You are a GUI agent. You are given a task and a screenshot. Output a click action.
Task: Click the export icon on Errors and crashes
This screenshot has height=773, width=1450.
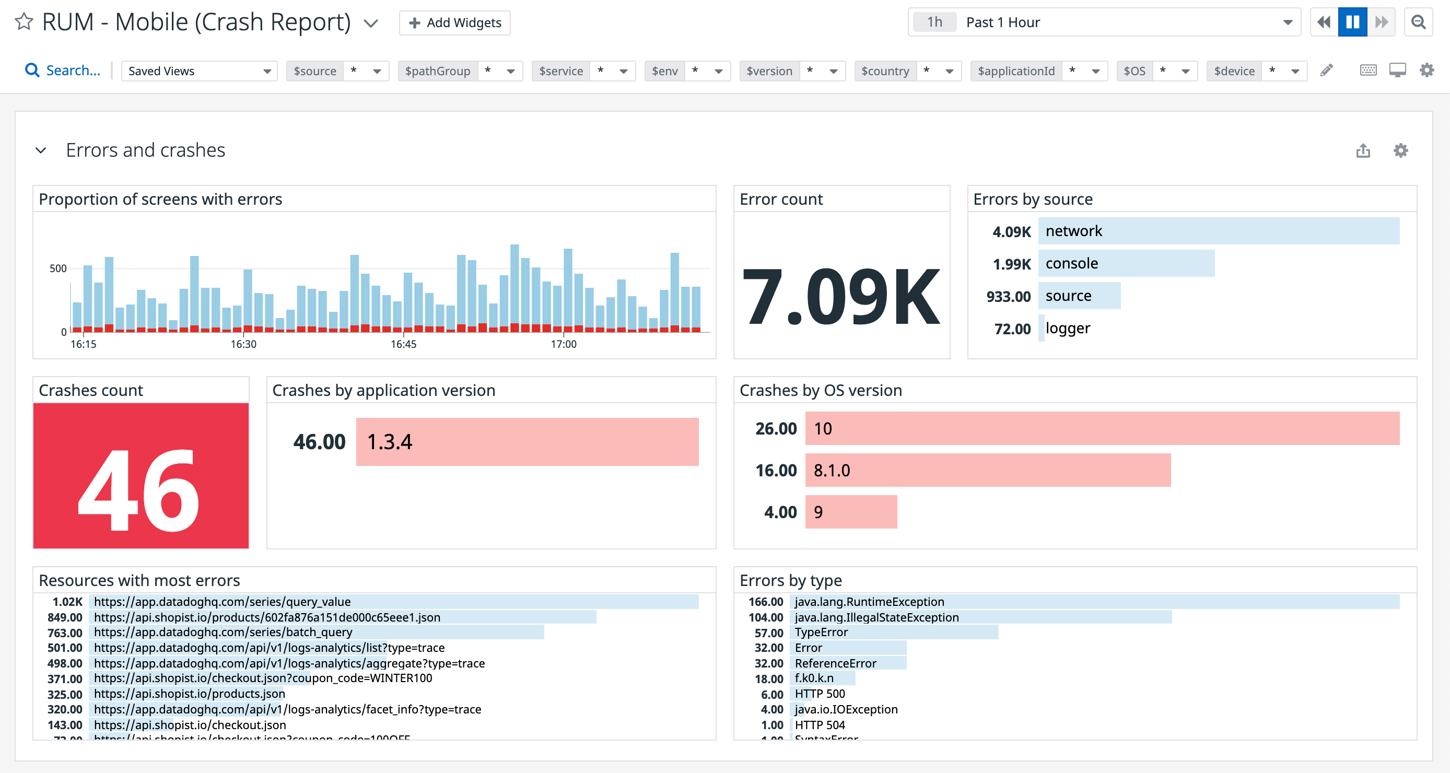[1362, 150]
